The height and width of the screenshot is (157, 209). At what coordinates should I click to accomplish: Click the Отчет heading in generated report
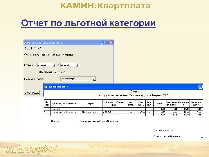click(x=135, y=92)
